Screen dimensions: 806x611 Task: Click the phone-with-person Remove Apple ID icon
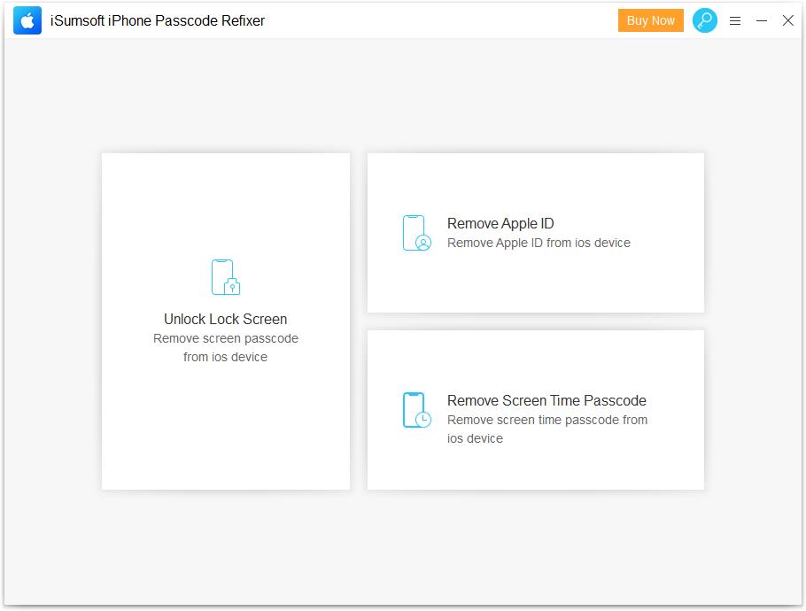tap(416, 233)
